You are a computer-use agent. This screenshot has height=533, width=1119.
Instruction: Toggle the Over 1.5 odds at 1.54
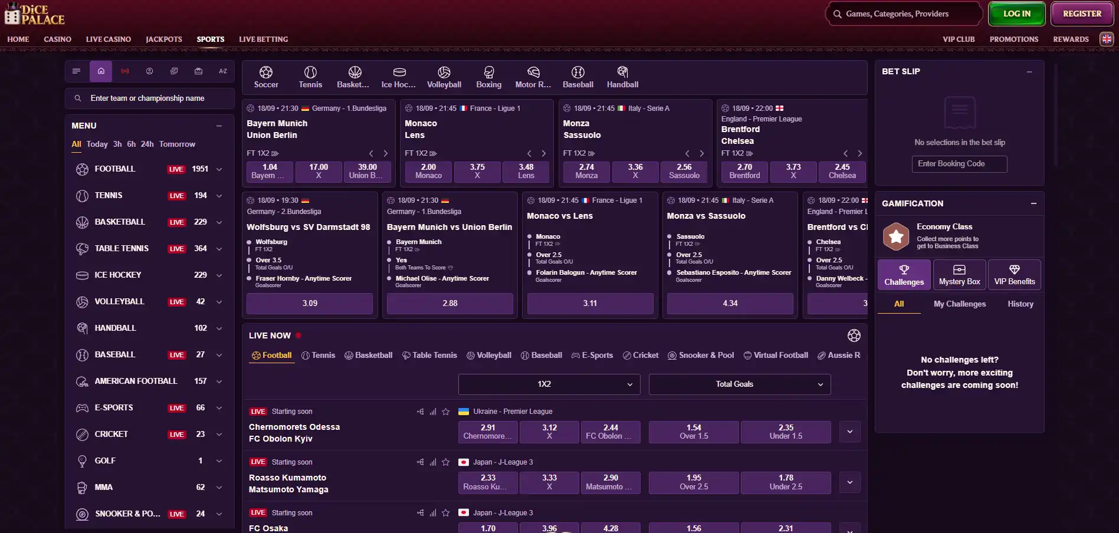pos(694,432)
